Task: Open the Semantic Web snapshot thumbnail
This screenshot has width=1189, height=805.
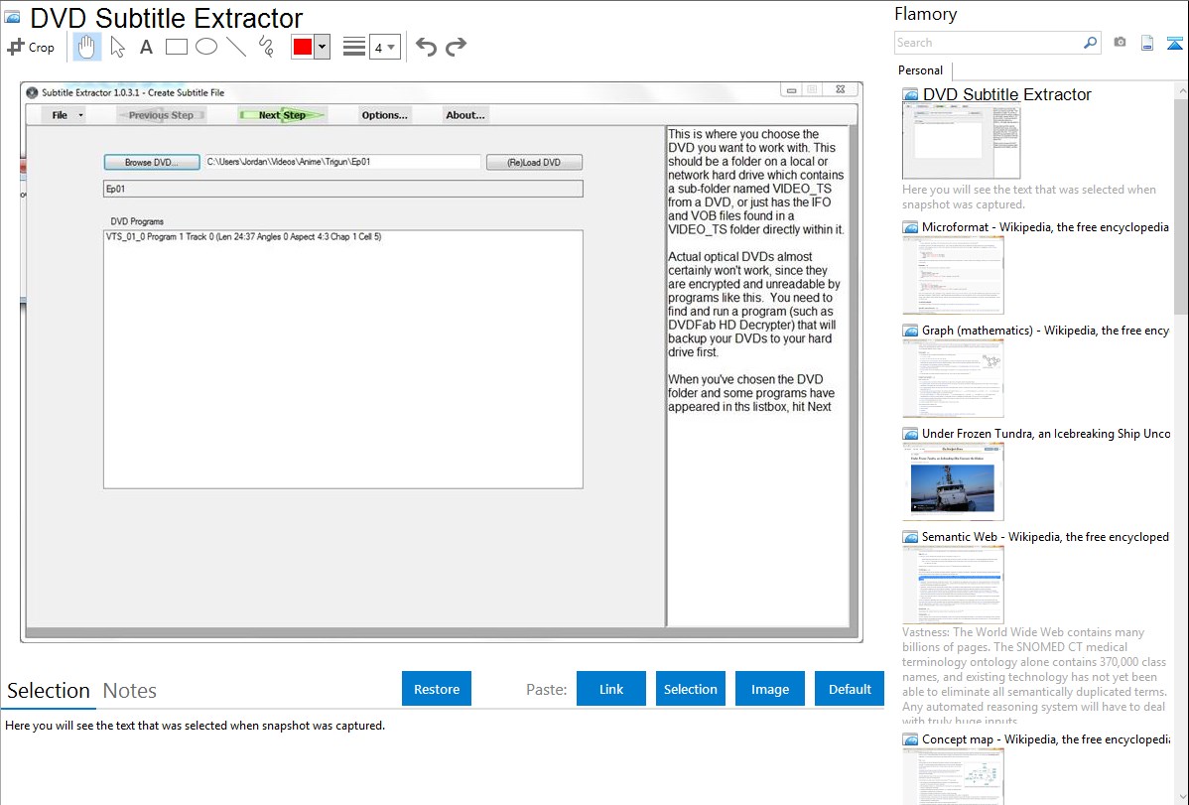Action: pyautogui.click(x=953, y=585)
